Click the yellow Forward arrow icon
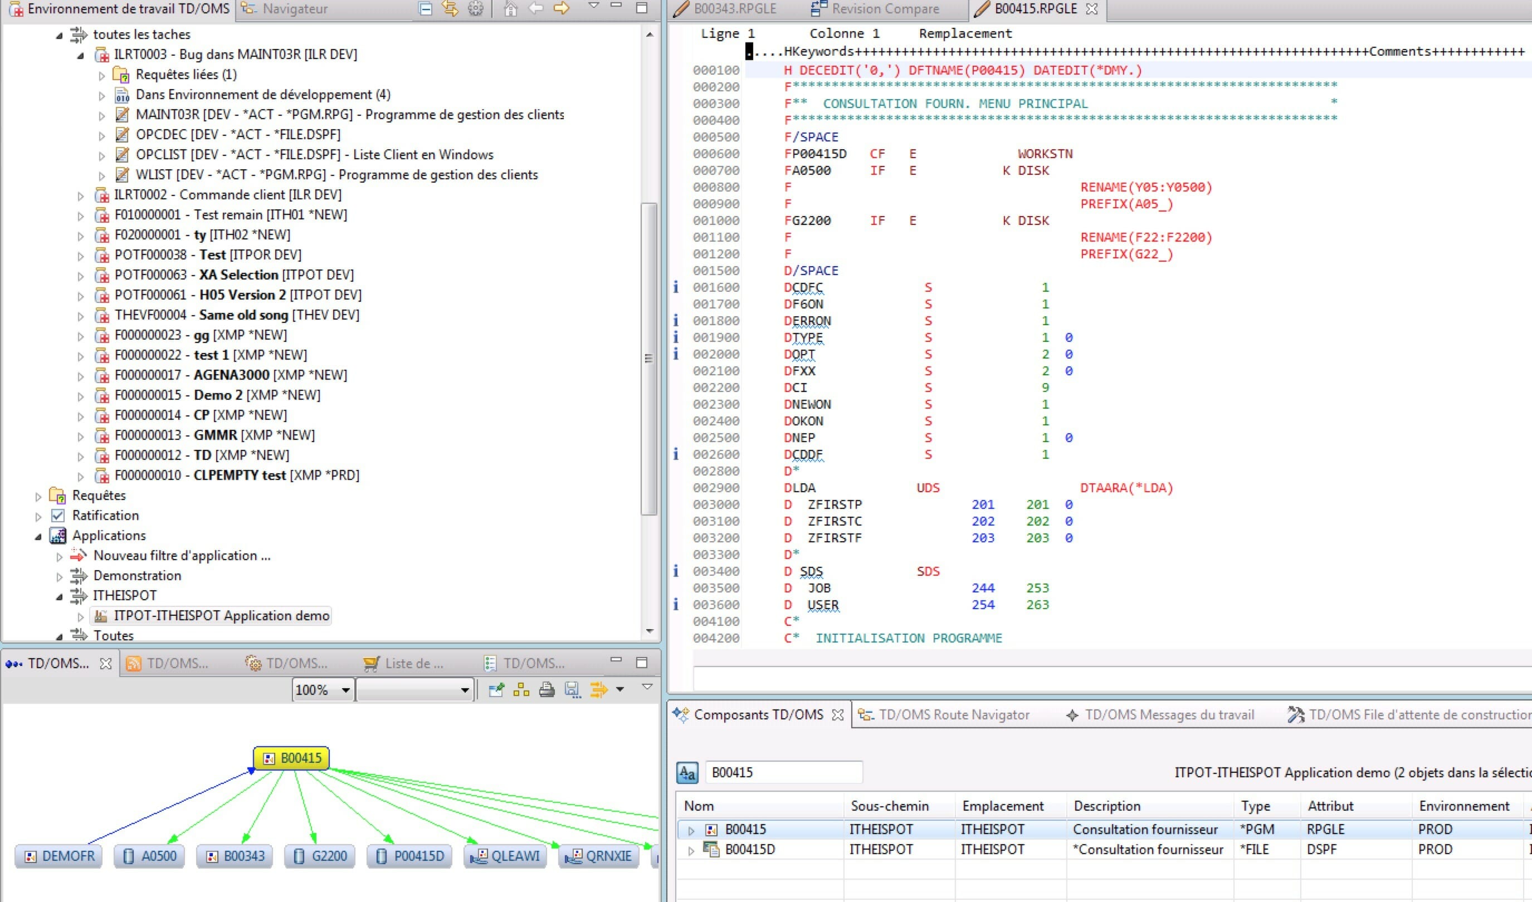This screenshot has height=902, width=1532. point(562,8)
